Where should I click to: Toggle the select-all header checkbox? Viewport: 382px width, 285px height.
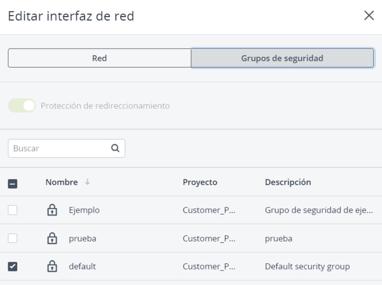pos(12,183)
